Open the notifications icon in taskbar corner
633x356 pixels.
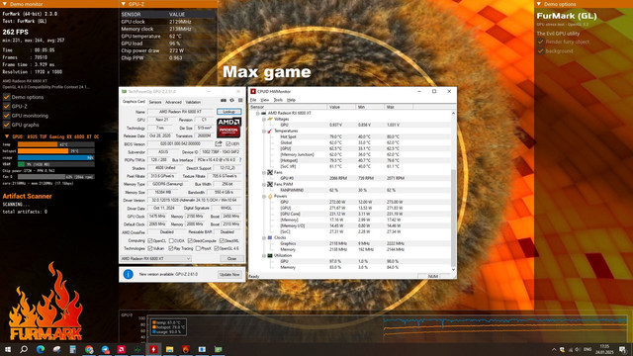[623, 349]
